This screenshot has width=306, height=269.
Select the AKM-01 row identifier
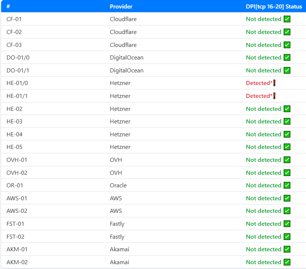coord(17,249)
